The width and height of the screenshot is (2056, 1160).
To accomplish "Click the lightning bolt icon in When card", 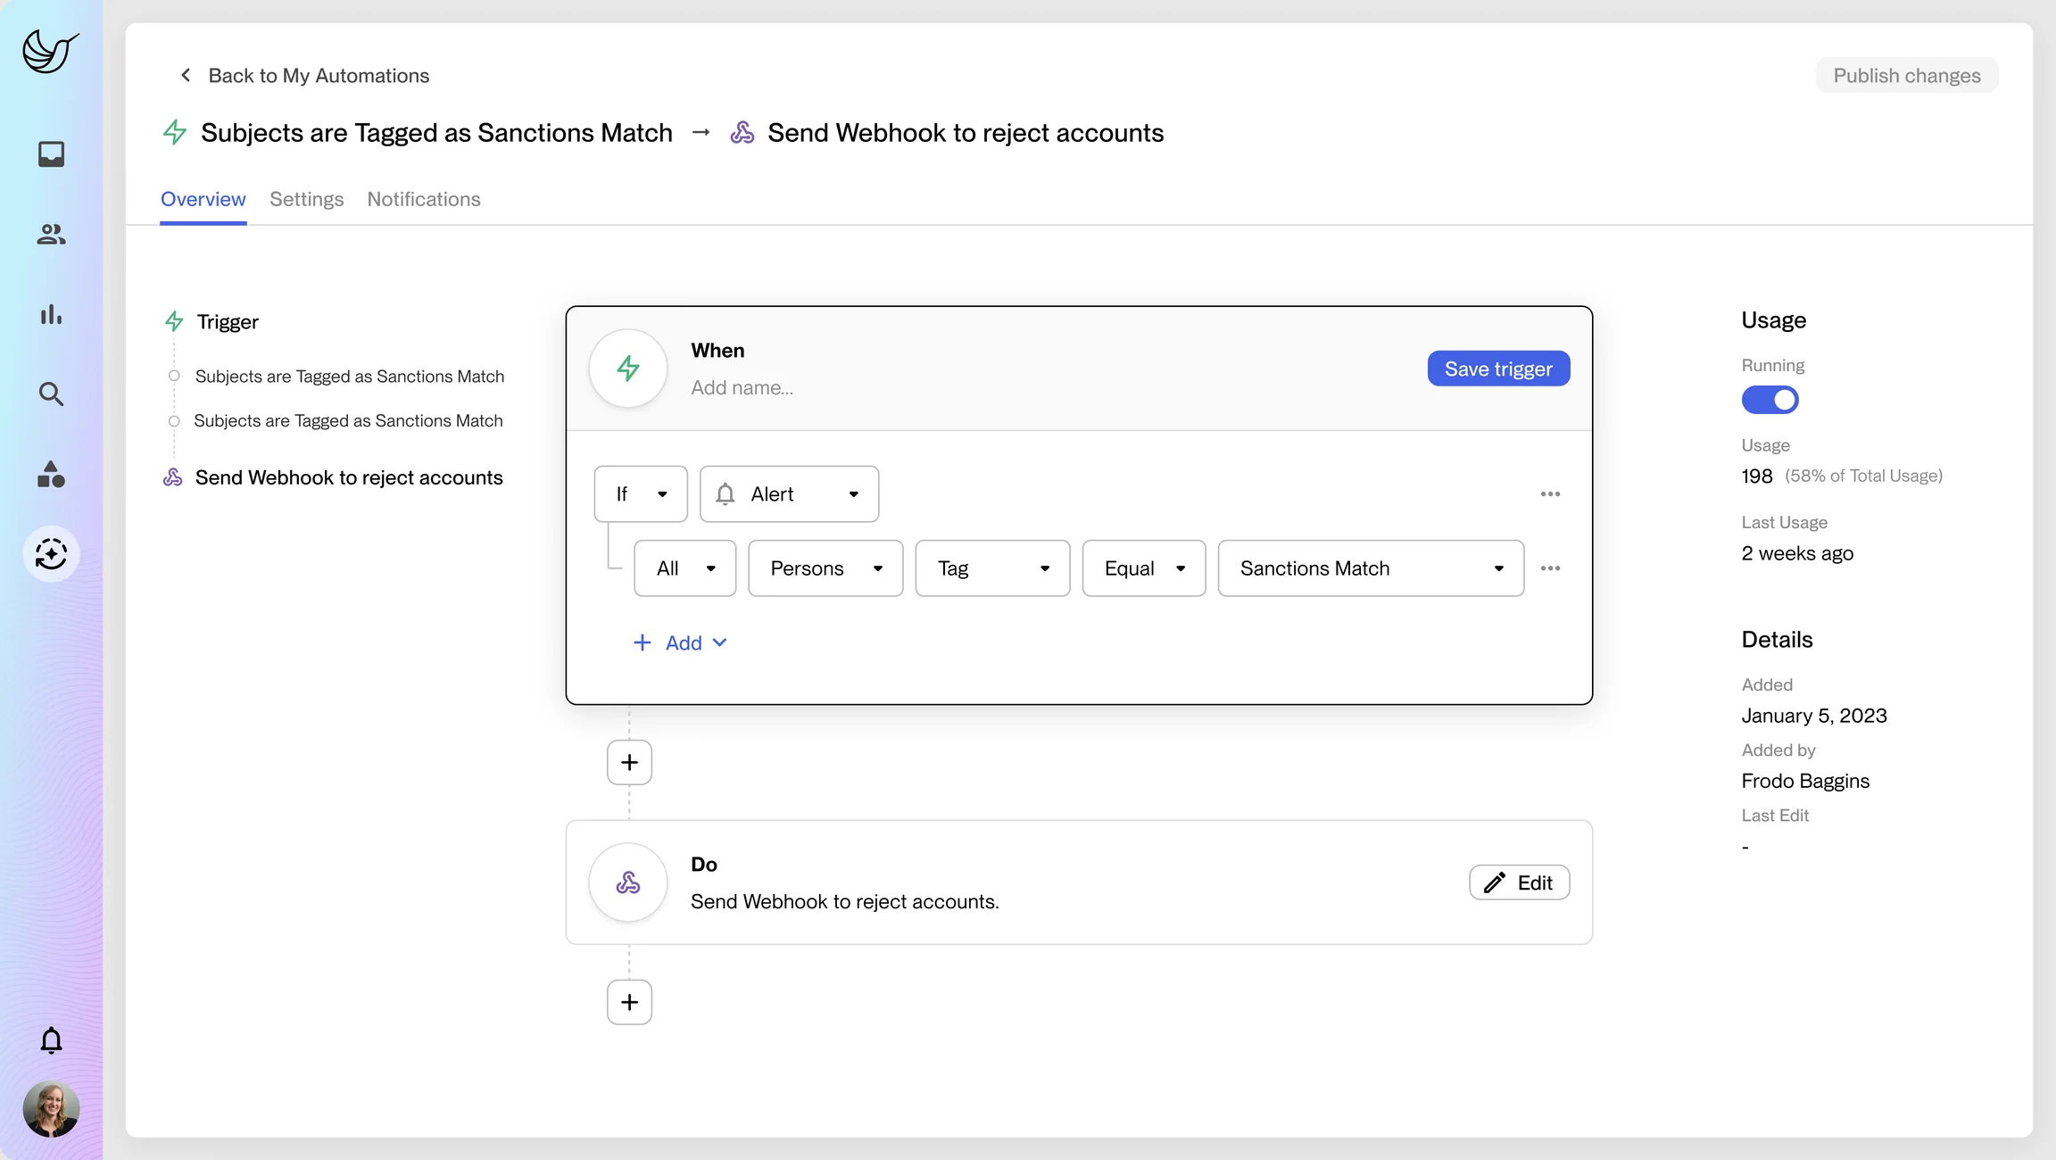I will click(628, 369).
